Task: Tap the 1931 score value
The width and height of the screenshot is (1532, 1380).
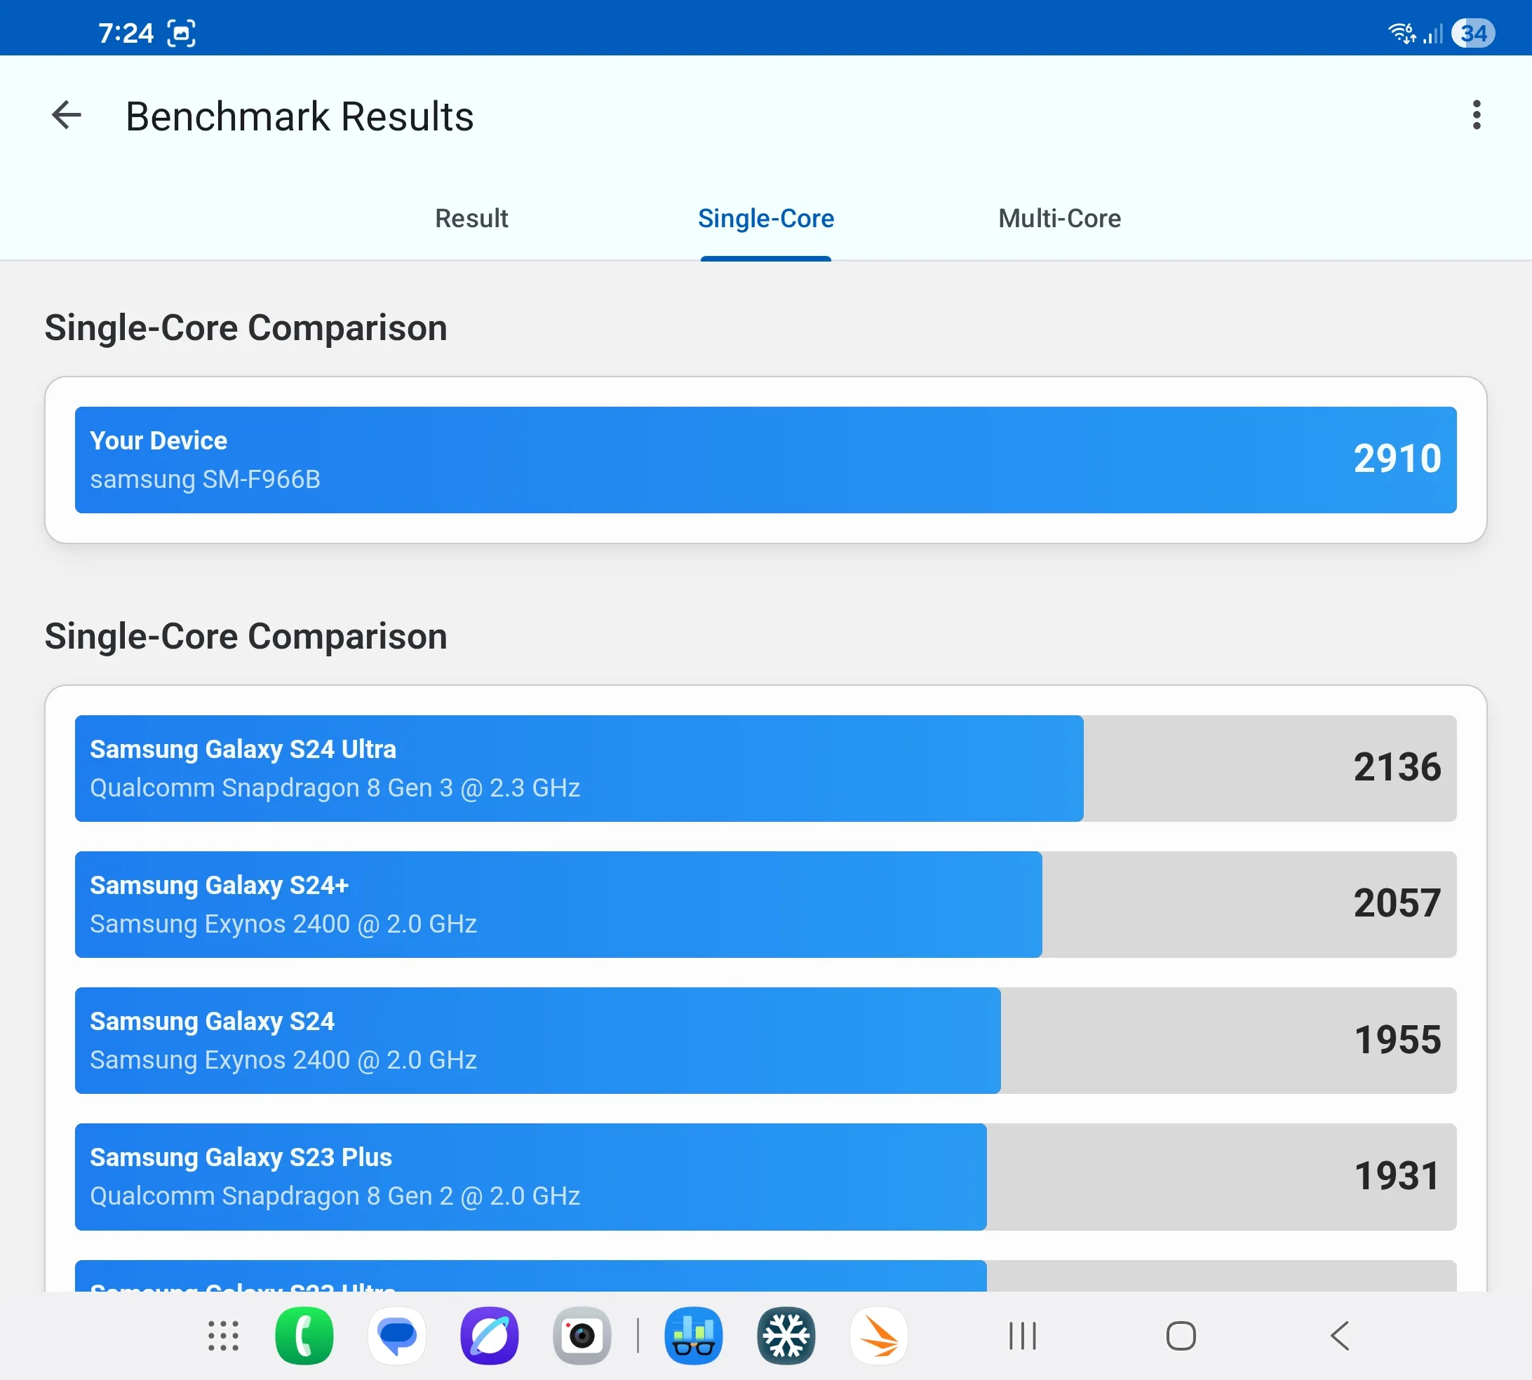Action: tap(1397, 1176)
